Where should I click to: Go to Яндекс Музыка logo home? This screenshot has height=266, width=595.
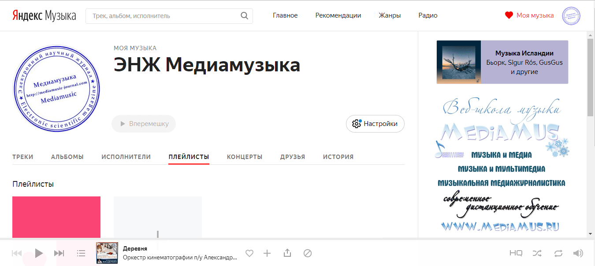[44, 16]
